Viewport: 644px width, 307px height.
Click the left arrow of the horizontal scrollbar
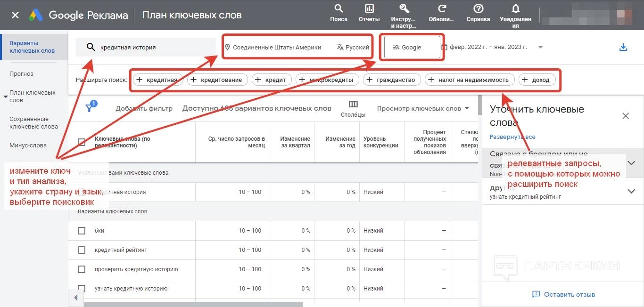pos(75,298)
